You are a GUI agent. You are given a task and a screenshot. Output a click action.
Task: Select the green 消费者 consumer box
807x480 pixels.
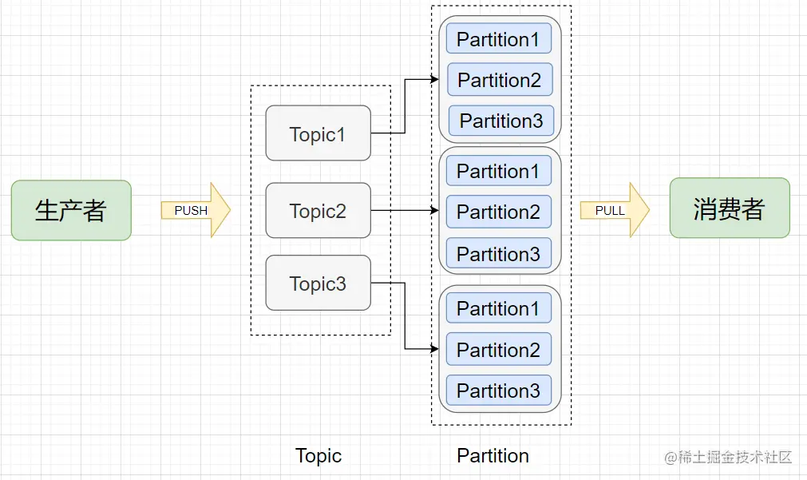(x=729, y=208)
